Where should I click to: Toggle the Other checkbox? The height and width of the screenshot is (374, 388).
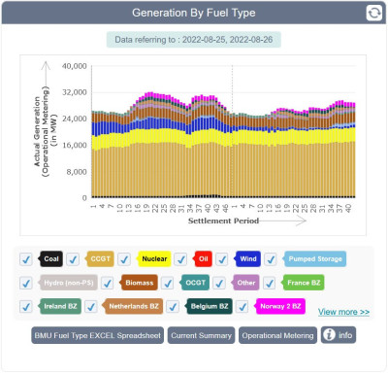pyautogui.click(x=219, y=283)
